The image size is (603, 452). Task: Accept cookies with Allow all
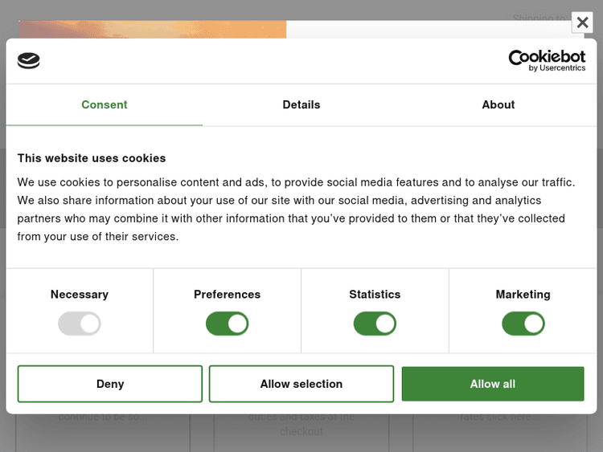[x=493, y=384]
